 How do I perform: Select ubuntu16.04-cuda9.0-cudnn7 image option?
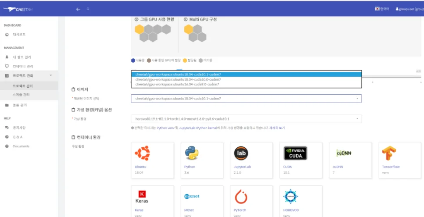pyautogui.click(x=178, y=84)
